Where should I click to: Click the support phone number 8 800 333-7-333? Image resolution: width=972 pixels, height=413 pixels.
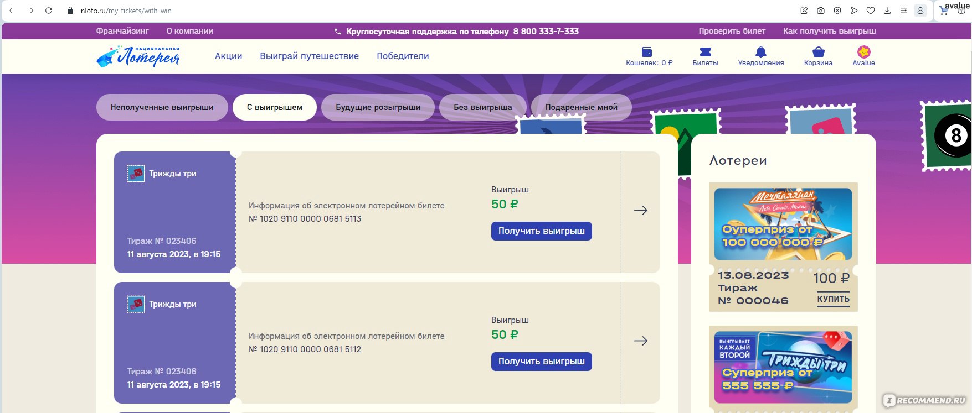click(546, 32)
